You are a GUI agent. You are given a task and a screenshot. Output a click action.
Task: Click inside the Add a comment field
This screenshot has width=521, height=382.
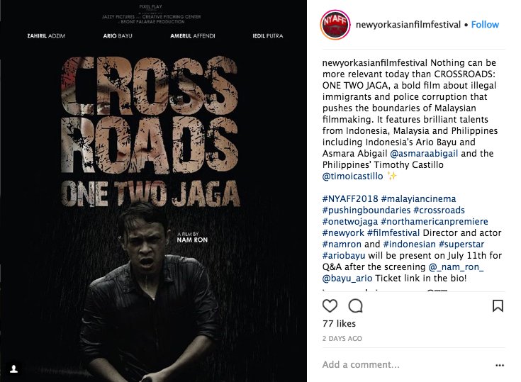point(405,365)
